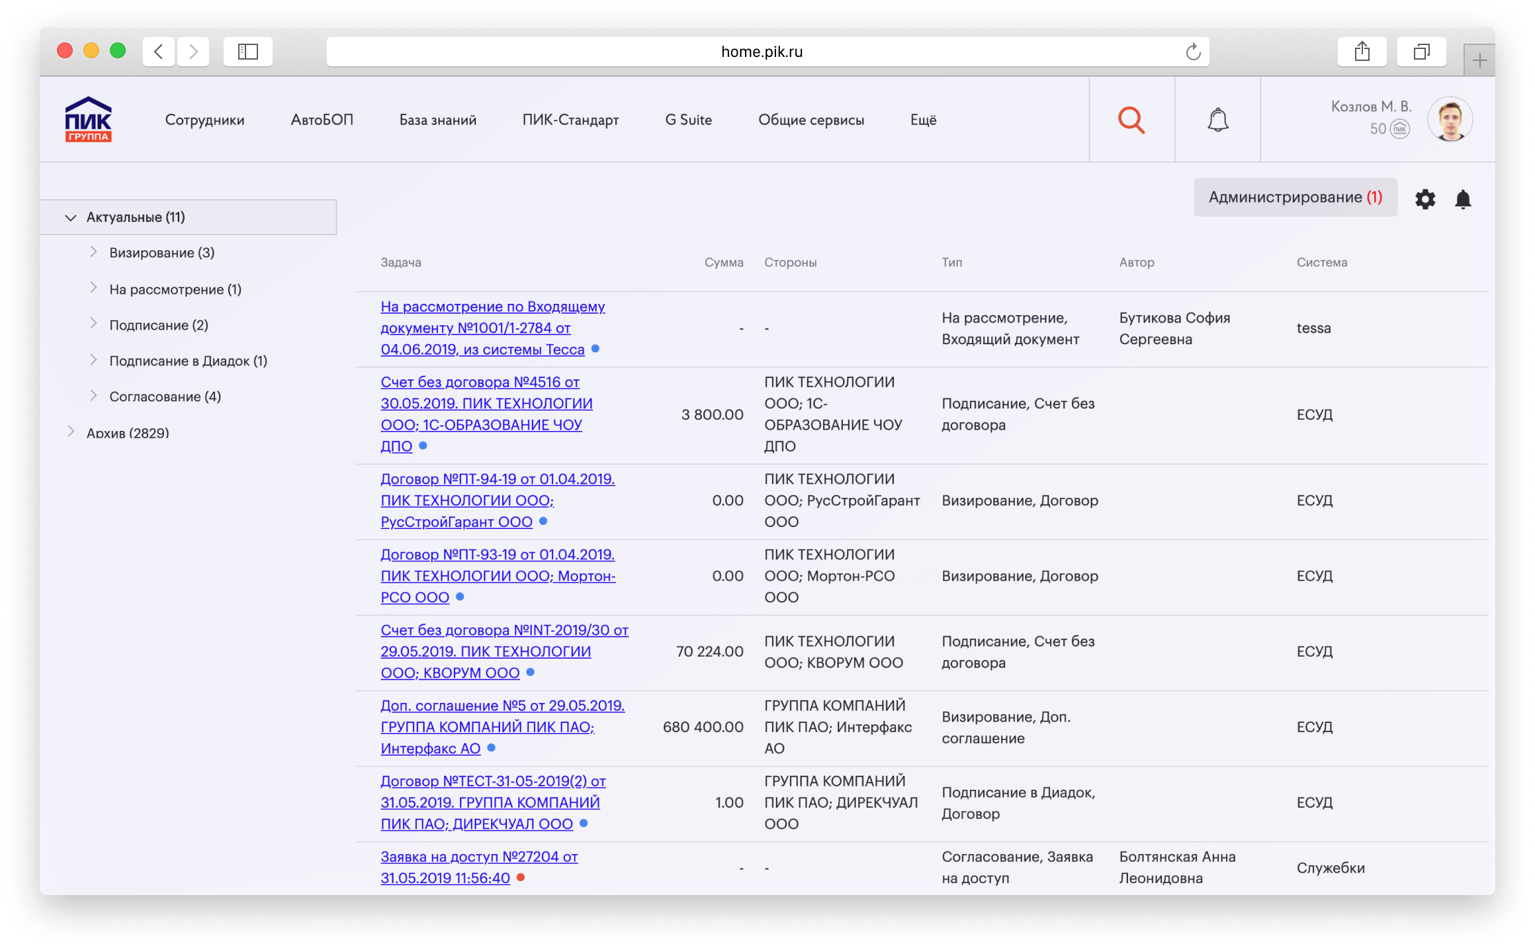
Task: Click author Болтянская Анна Леонидовна
Action: click(x=1177, y=867)
